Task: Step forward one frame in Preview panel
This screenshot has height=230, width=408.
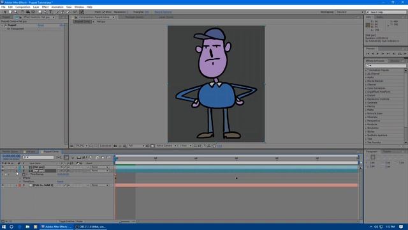Action: point(382,54)
